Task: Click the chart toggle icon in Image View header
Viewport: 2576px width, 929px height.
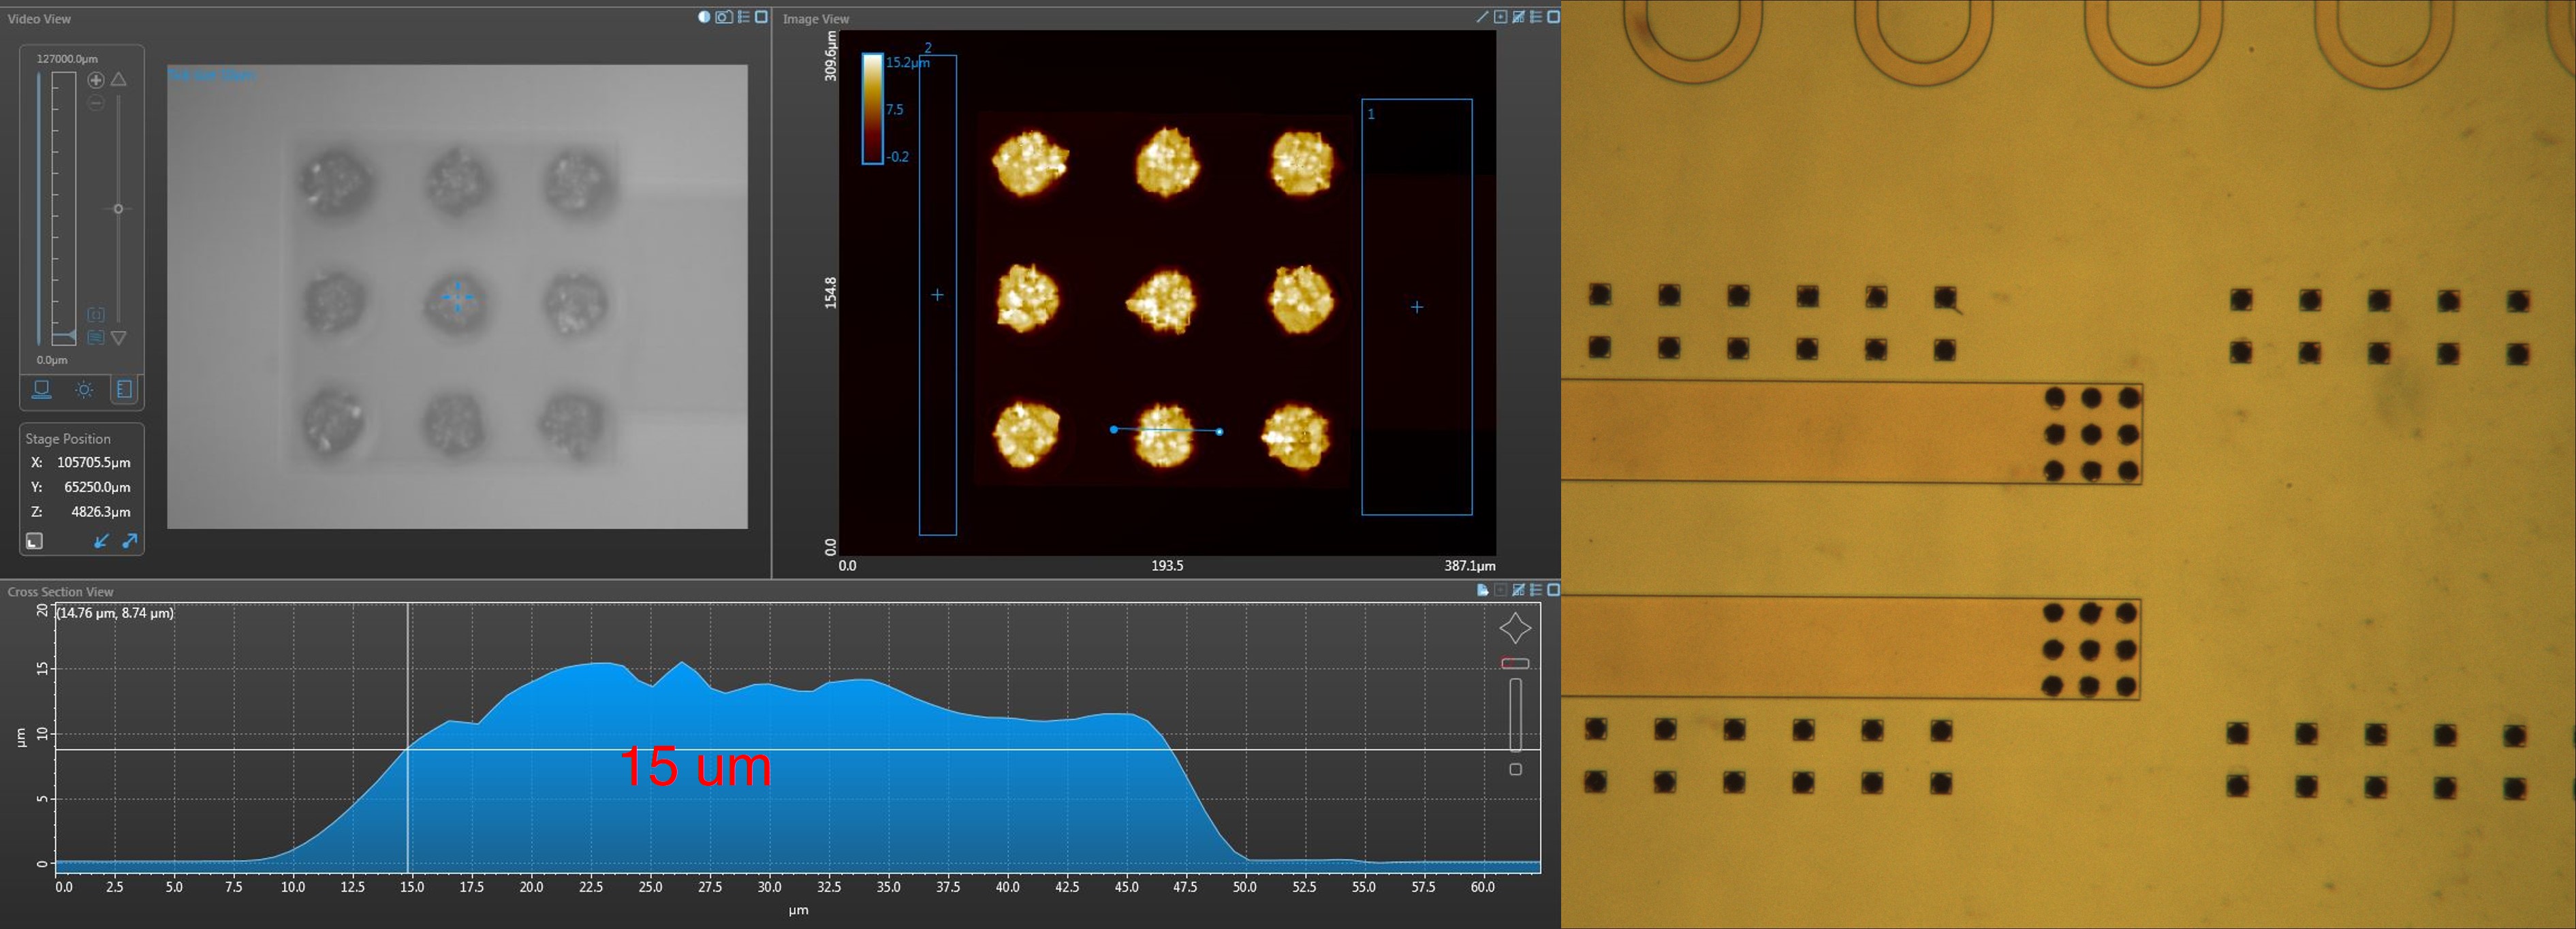Action: [x=1518, y=17]
